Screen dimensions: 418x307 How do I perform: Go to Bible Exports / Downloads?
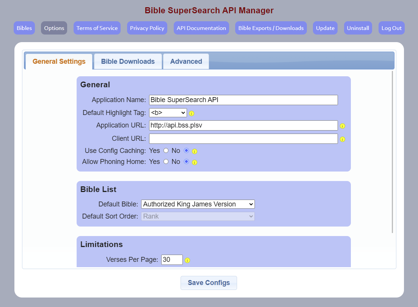[271, 28]
